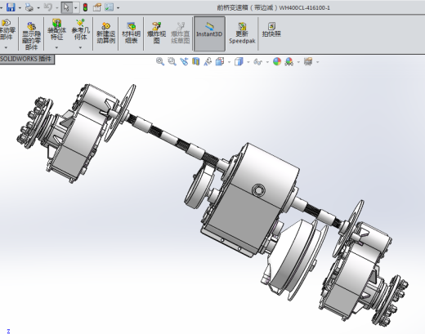Click the Display Style cube icon

click(239, 61)
